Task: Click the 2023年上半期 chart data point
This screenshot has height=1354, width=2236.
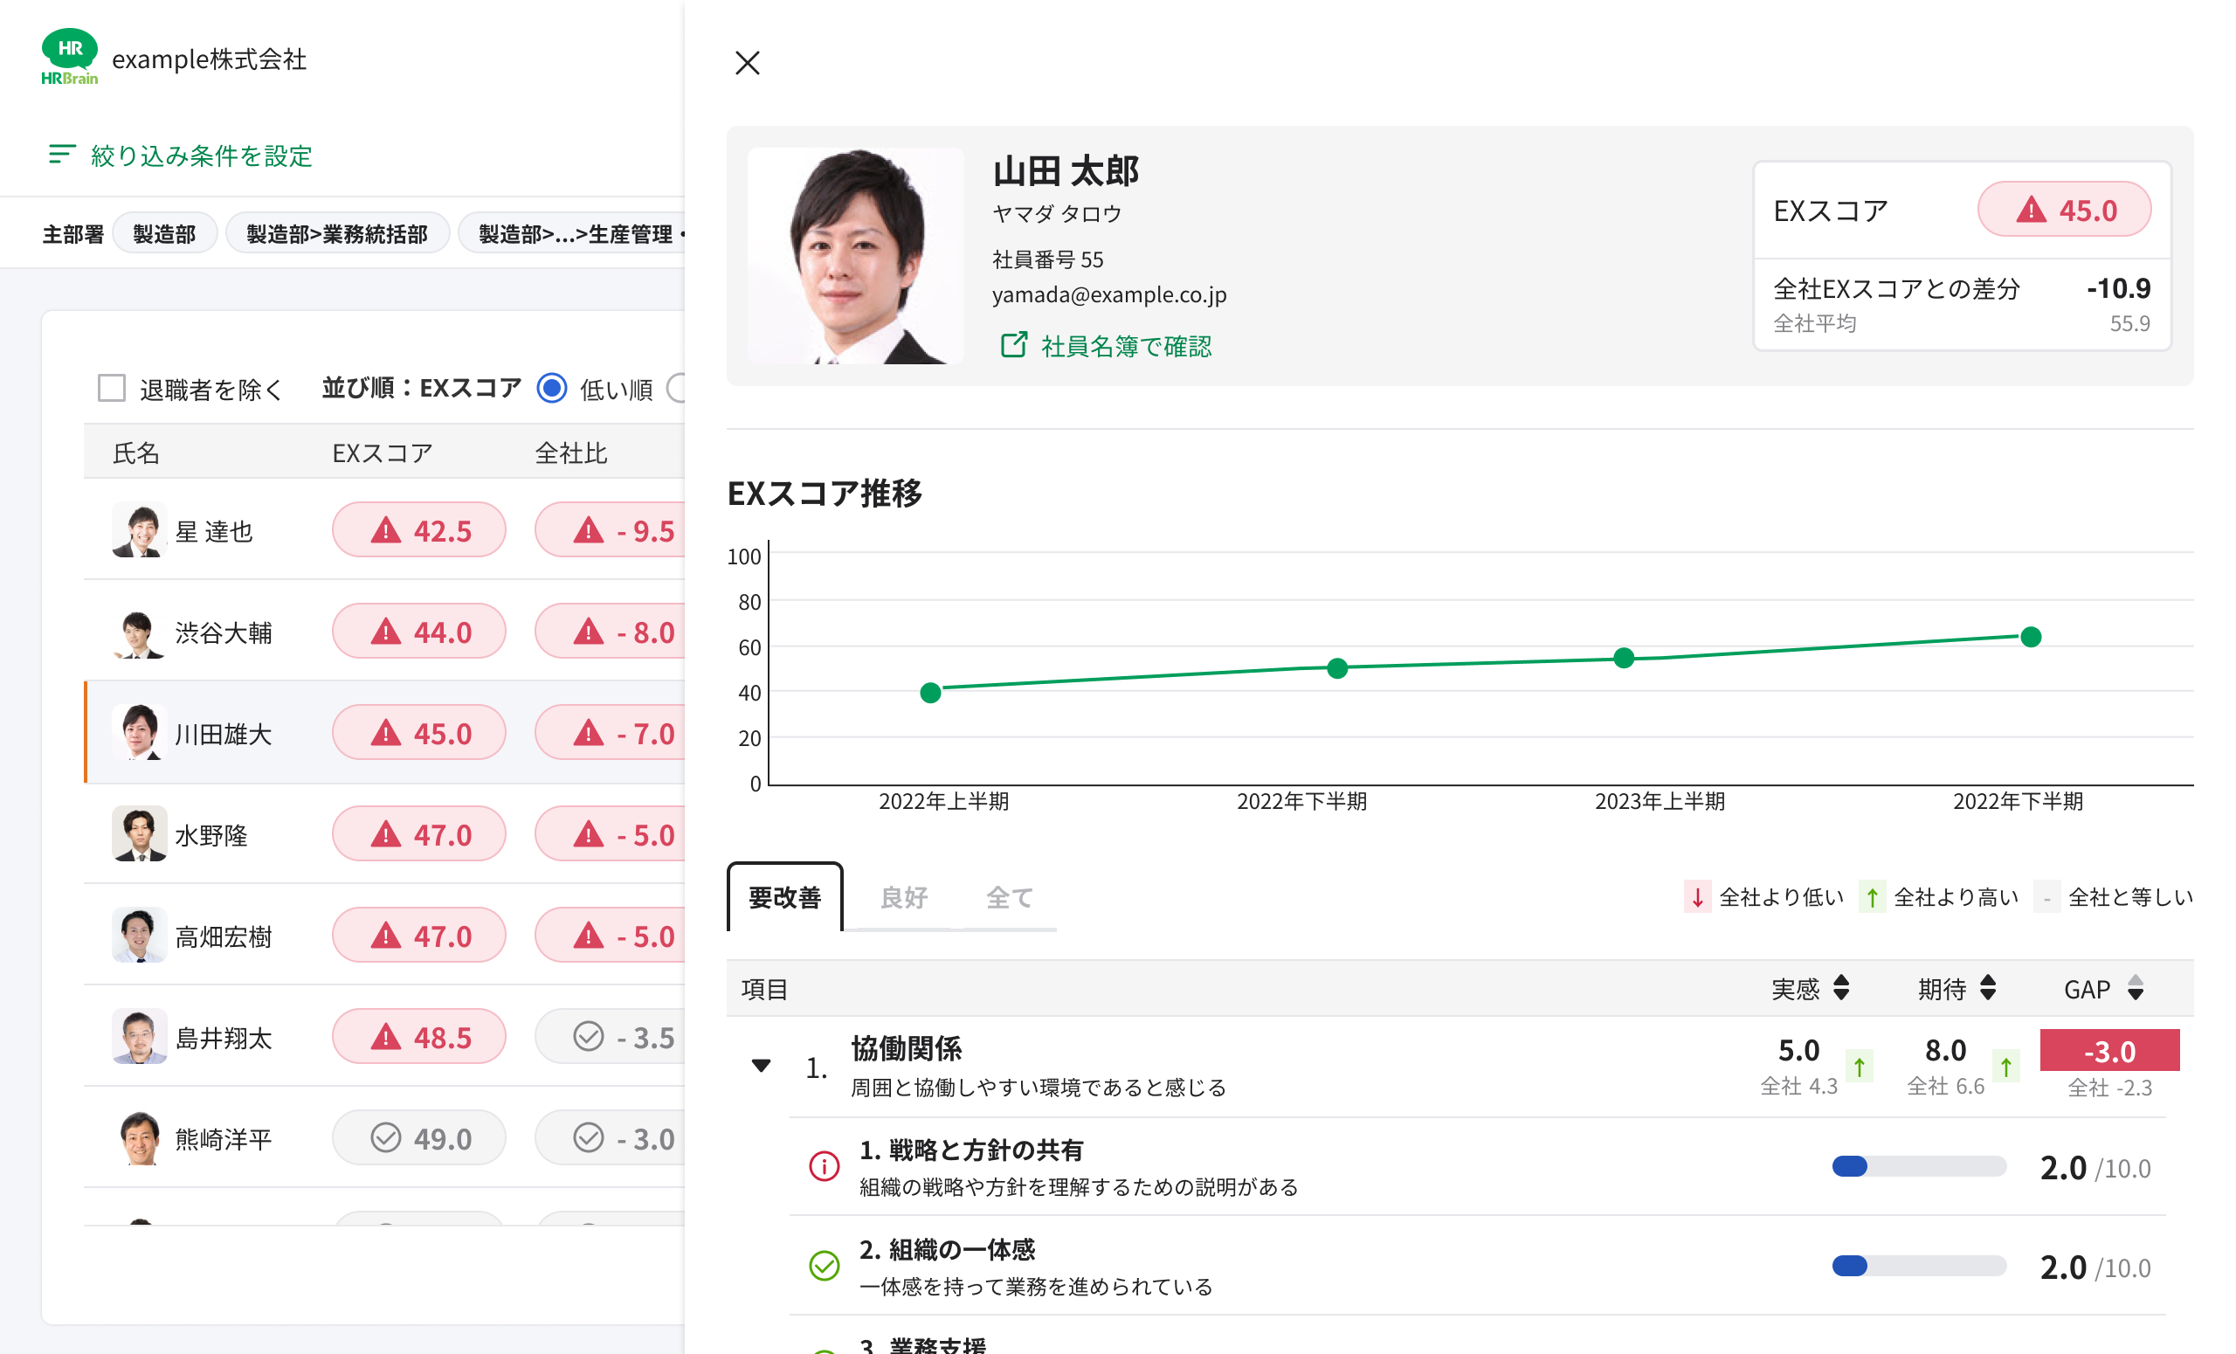Action: tap(1624, 658)
